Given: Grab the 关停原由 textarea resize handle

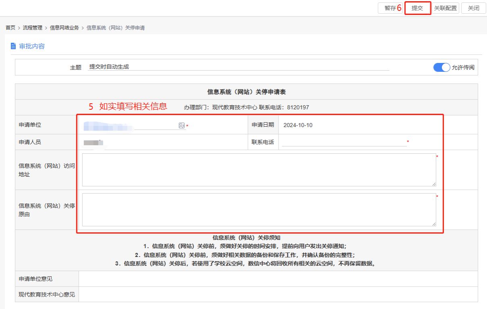Looking at the screenshot, I should click(434, 224).
